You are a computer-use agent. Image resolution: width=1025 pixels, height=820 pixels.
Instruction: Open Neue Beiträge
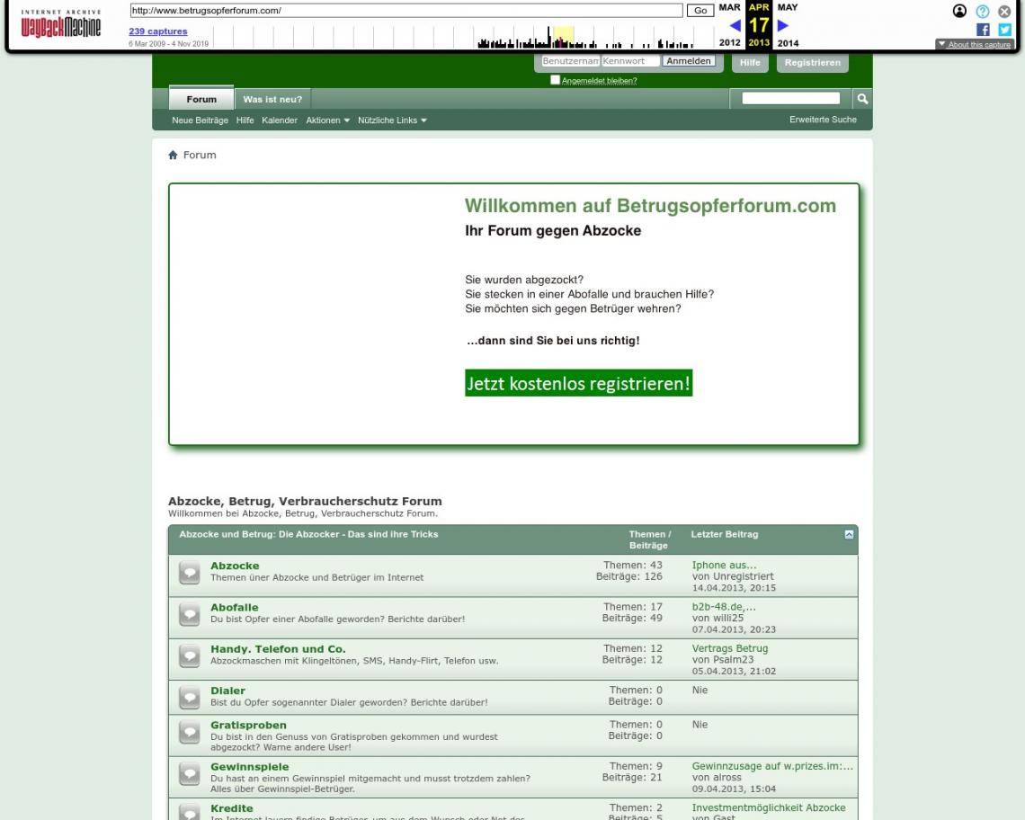click(x=200, y=120)
